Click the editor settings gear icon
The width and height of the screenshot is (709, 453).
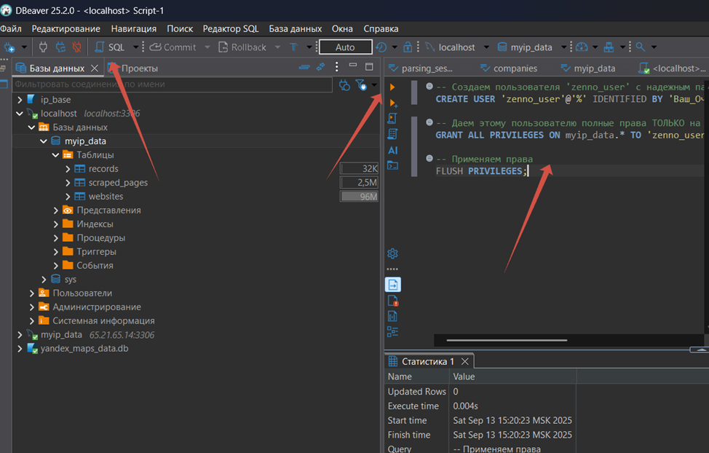[x=392, y=253]
